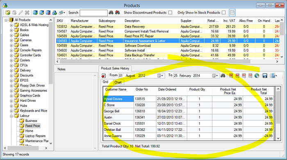Collapse the All Products tree root

pos(6,20)
